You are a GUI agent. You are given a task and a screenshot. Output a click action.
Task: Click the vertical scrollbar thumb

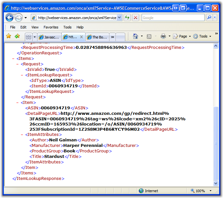(216, 143)
